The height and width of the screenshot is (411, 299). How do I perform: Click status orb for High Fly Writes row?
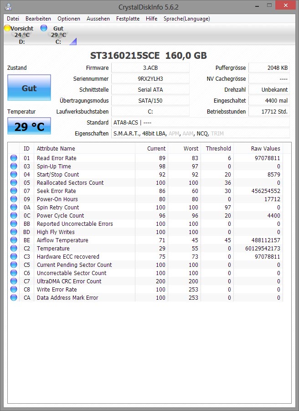14,232
